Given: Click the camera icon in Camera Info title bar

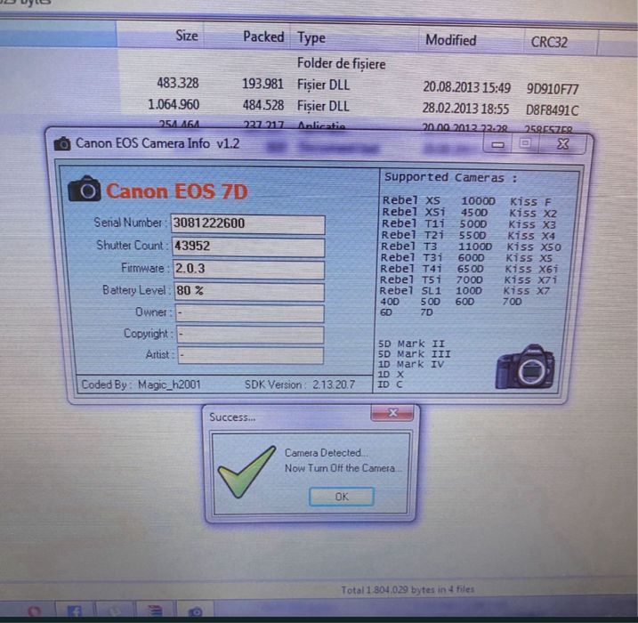Looking at the screenshot, I should [62, 143].
